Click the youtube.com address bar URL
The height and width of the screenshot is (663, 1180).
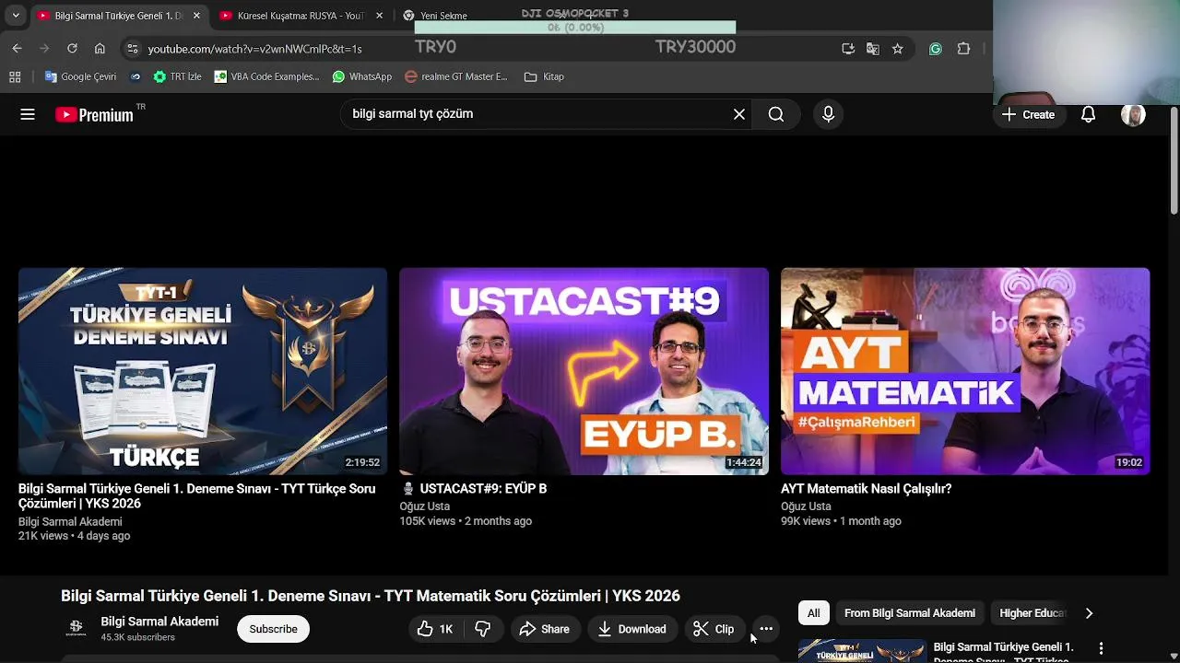[x=254, y=49]
